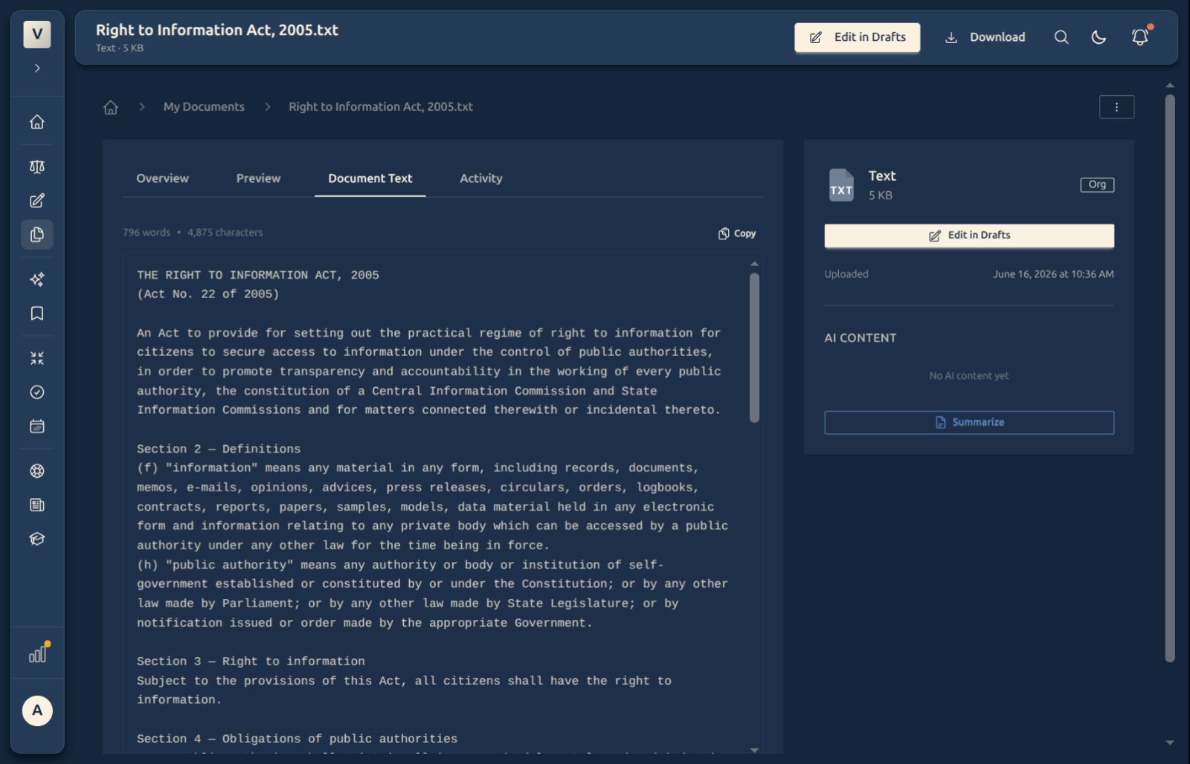
Task: Copy the document text
Action: click(737, 233)
